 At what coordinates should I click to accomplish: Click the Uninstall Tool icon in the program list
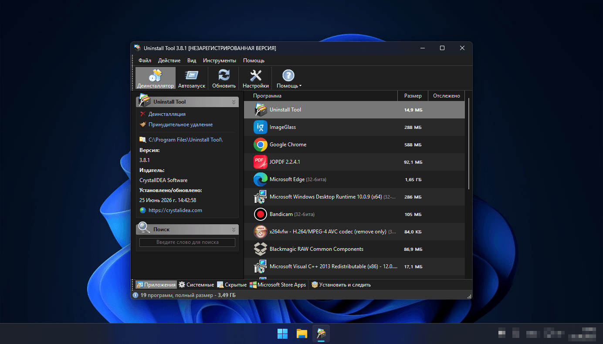point(261,110)
